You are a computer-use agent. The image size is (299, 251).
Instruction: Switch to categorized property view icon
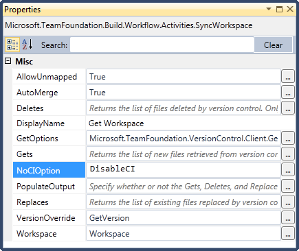coord(12,45)
